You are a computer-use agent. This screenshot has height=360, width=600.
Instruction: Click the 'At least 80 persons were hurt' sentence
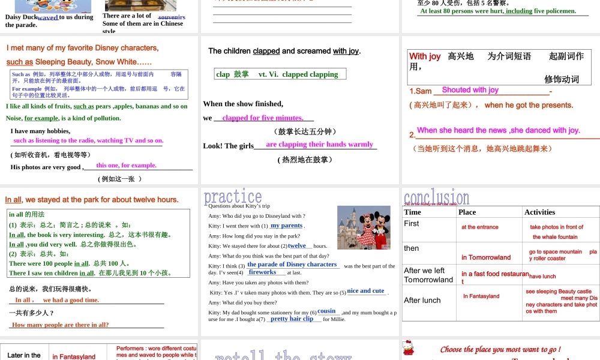pos(498,11)
